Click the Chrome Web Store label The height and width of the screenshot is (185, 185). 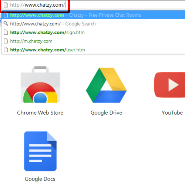[40, 112]
